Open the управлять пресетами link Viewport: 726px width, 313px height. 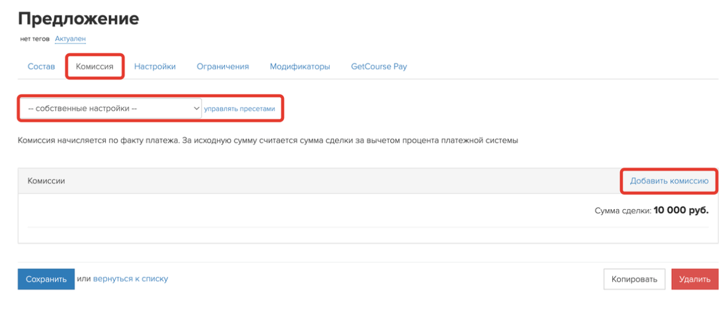239,109
